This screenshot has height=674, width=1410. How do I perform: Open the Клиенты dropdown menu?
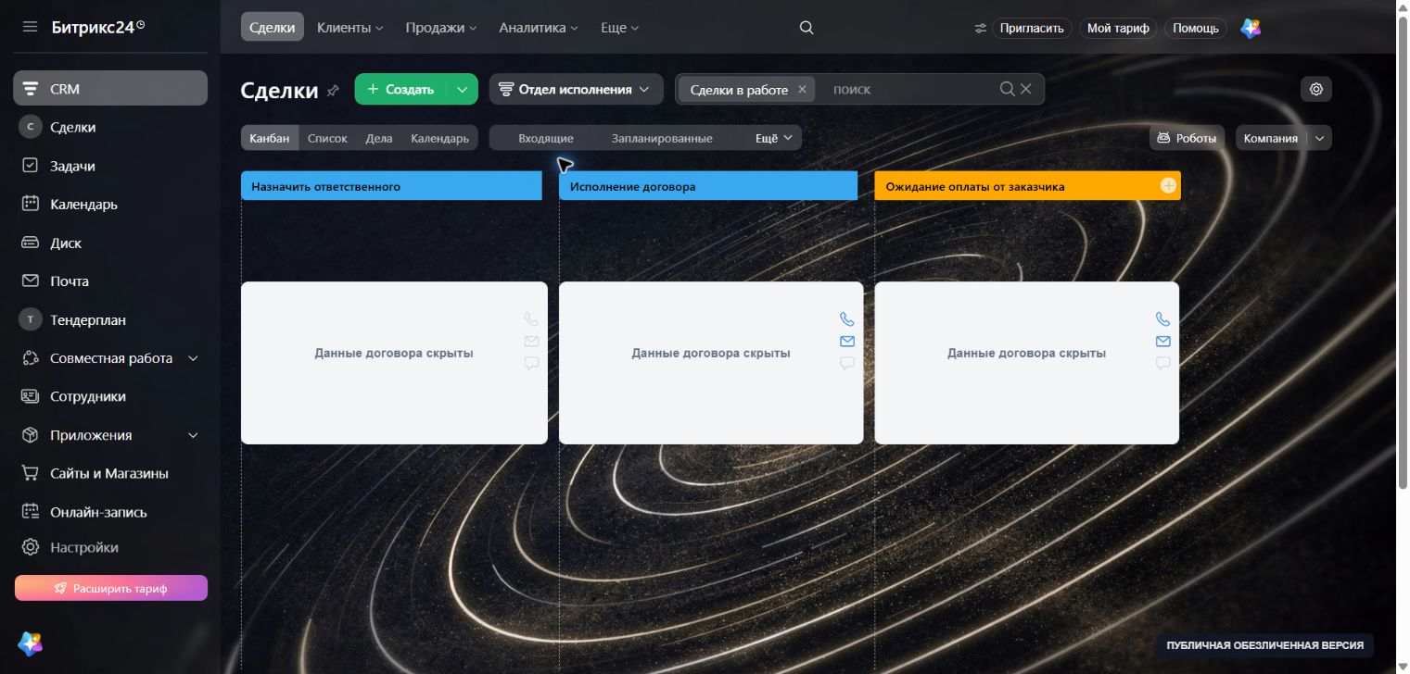click(349, 28)
